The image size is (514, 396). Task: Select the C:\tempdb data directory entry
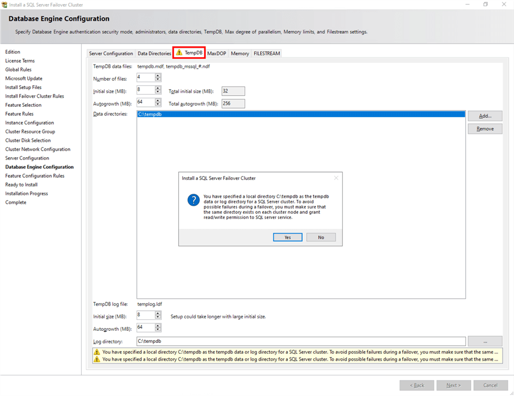click(301, 114)
